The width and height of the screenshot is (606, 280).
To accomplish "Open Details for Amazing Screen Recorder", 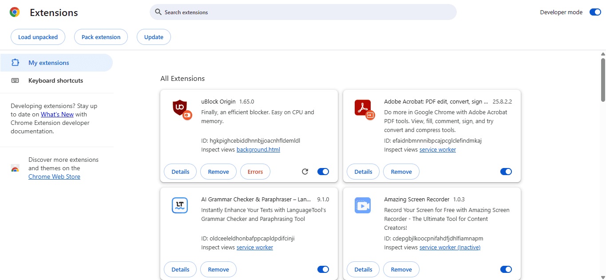I will (363, 269).
